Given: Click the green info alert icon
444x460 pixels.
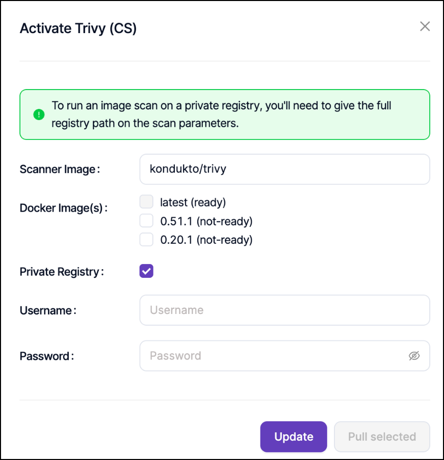Looking at the screenshot, I should 39,114.
